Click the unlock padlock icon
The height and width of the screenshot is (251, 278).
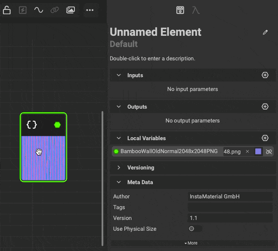pyautogui.click(x=7, y=10)
